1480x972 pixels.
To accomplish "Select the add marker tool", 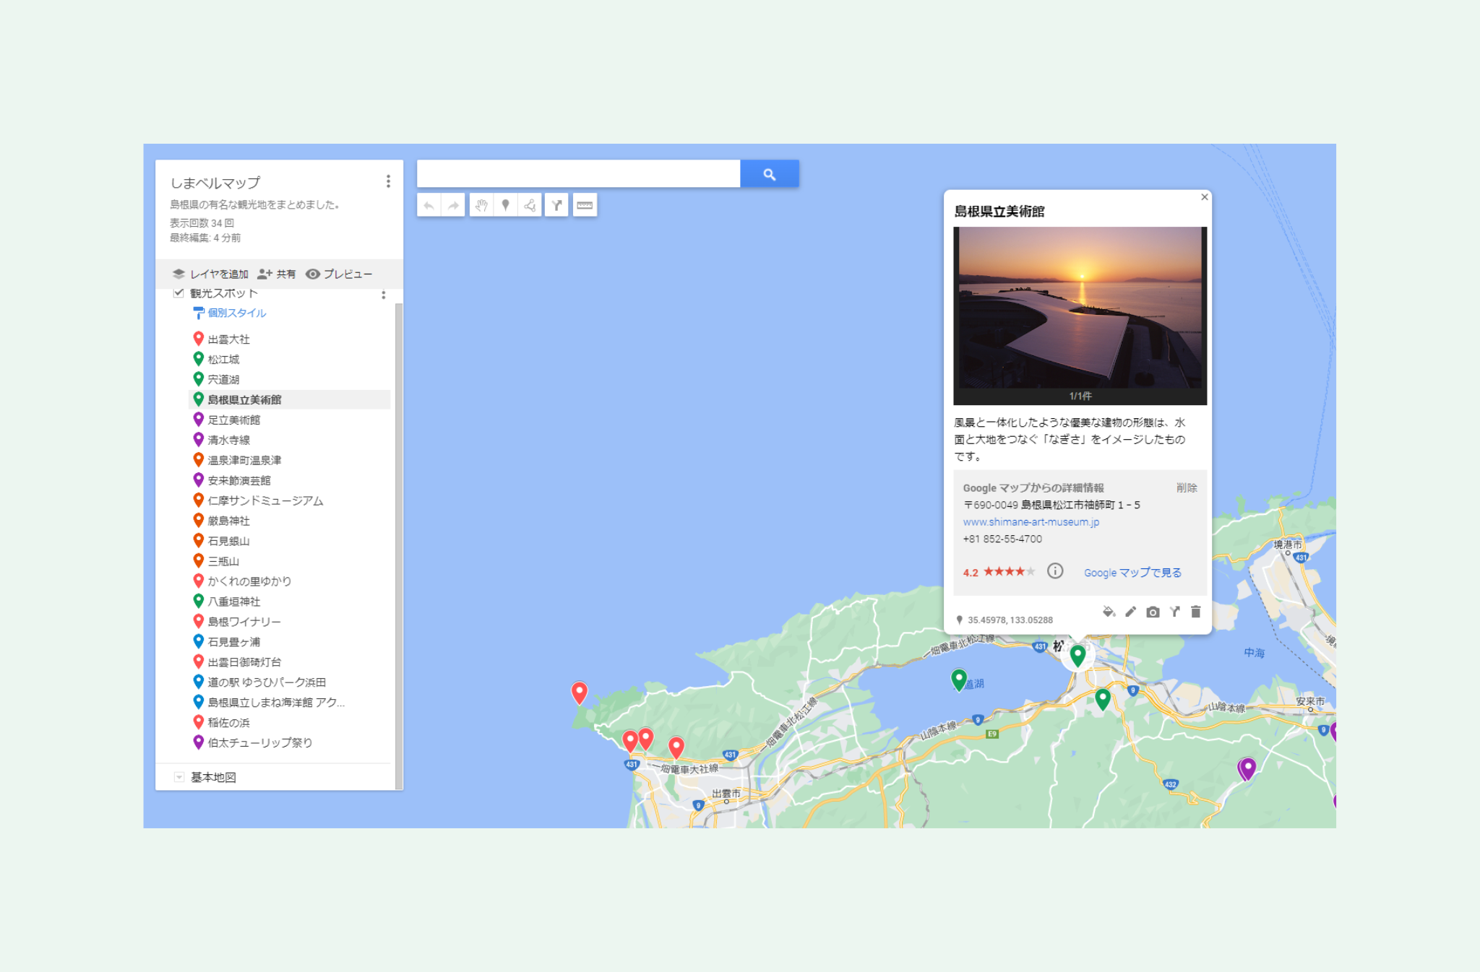I will (506, 206).
